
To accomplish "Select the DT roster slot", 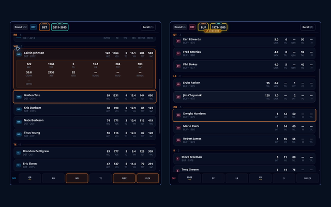I will pos(213,178).
